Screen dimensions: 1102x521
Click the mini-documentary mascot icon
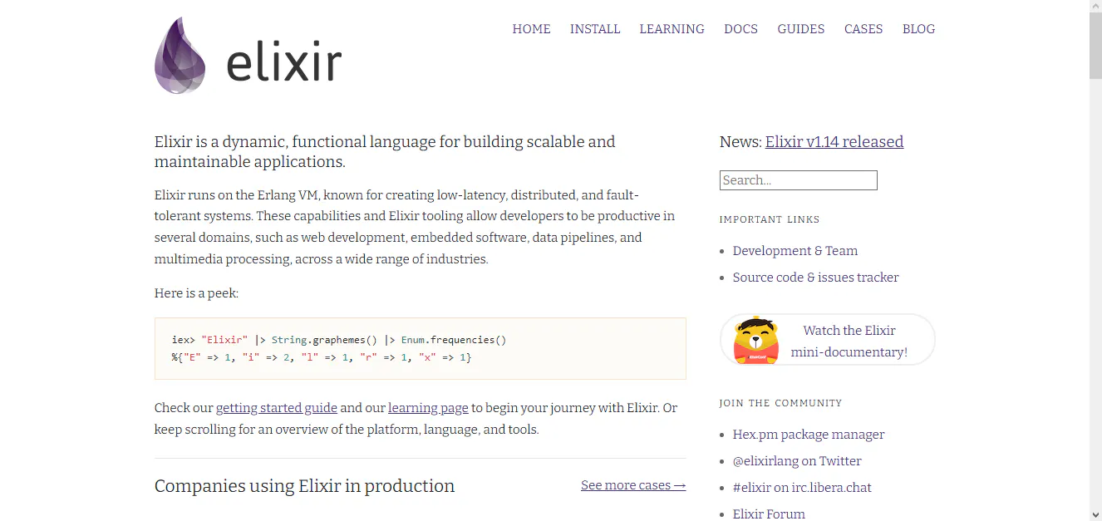click(755, 339)
